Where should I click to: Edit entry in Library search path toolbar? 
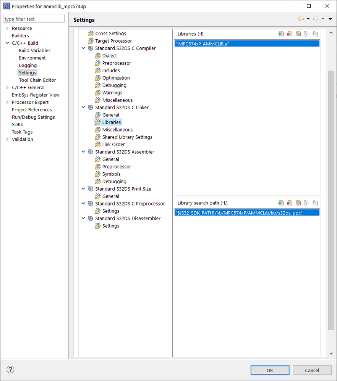click(x=298, y=203)
